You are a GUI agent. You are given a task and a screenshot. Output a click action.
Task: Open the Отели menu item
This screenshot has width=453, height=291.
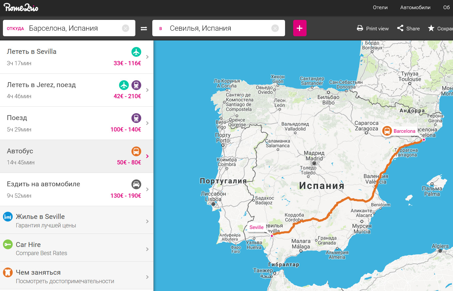(x=380, y=8)
